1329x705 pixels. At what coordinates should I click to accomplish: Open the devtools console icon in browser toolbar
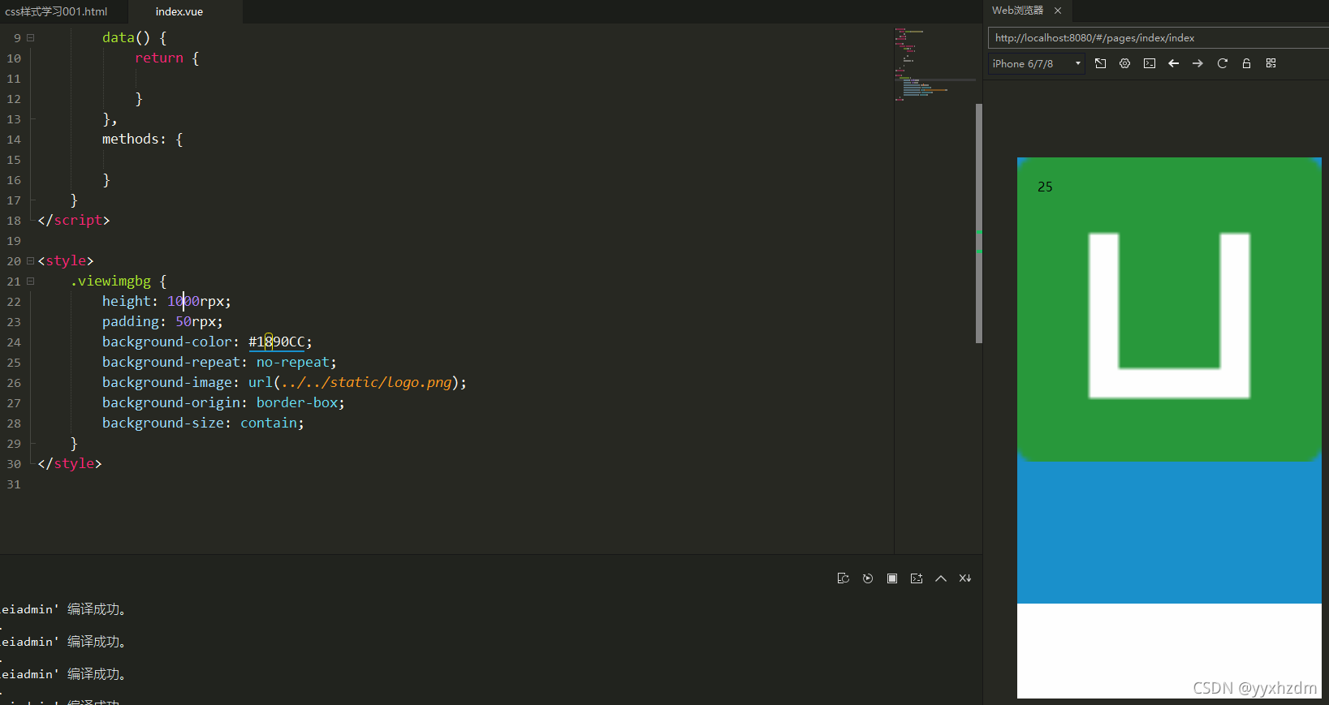point(1150,63)
